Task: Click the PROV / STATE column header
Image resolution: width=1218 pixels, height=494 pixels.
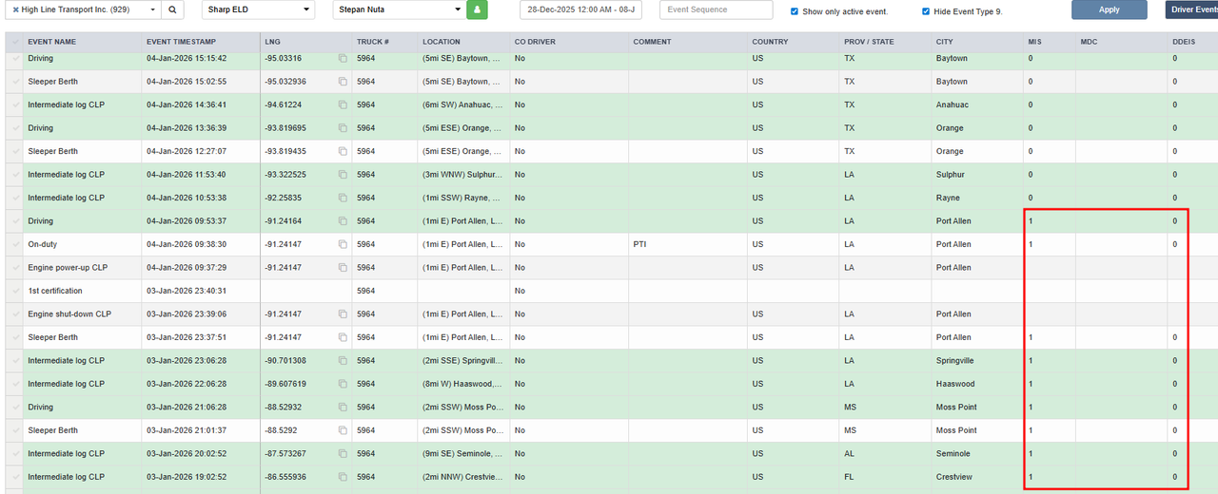Action: (885, 42)
